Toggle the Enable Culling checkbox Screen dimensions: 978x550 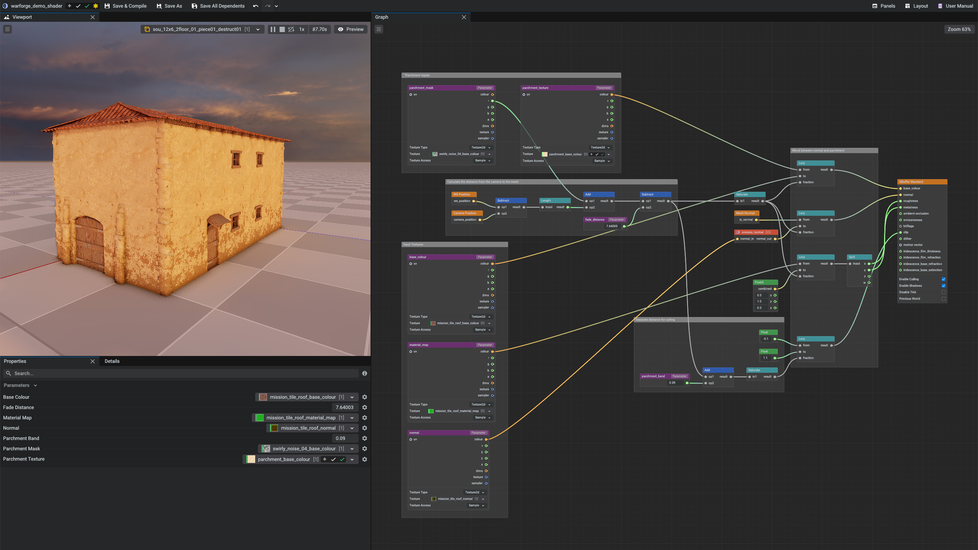tap(943, 279)
